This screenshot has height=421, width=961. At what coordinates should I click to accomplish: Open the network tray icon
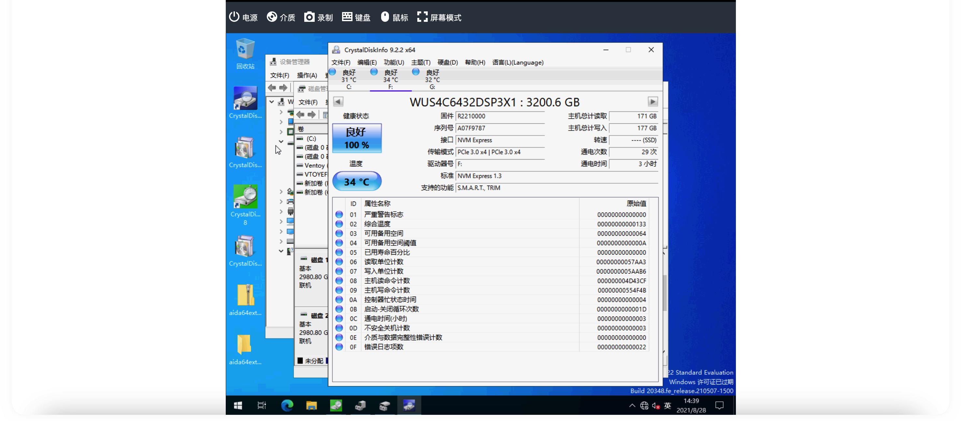tap(644, 405)
